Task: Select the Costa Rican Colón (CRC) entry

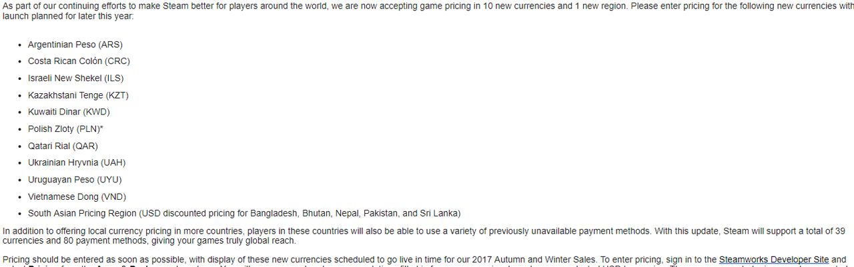Action: coord(79,61)
